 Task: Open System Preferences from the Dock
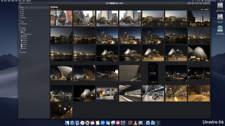point(123,123)
